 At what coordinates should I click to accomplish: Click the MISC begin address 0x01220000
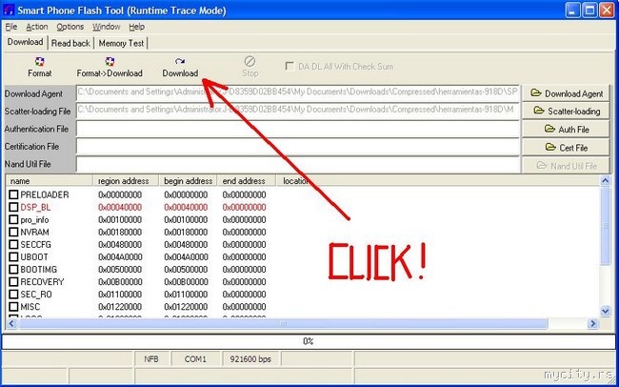pos(186,307)
